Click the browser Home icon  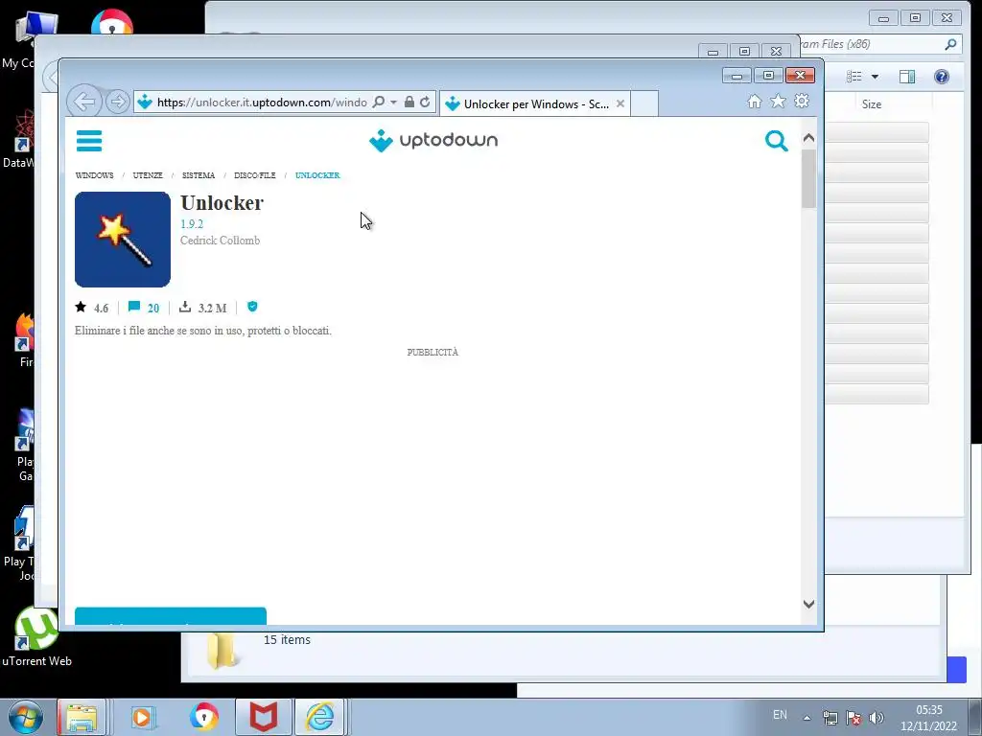pyautogui.click(x=754, y=102)
